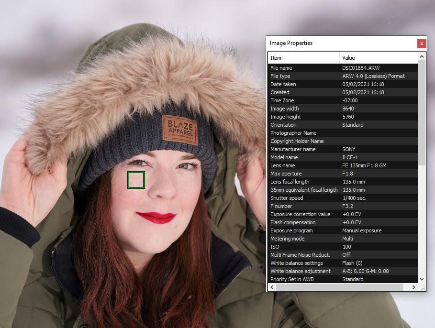Click the horizontal scrollbar left arrow

tap(272, 287)
